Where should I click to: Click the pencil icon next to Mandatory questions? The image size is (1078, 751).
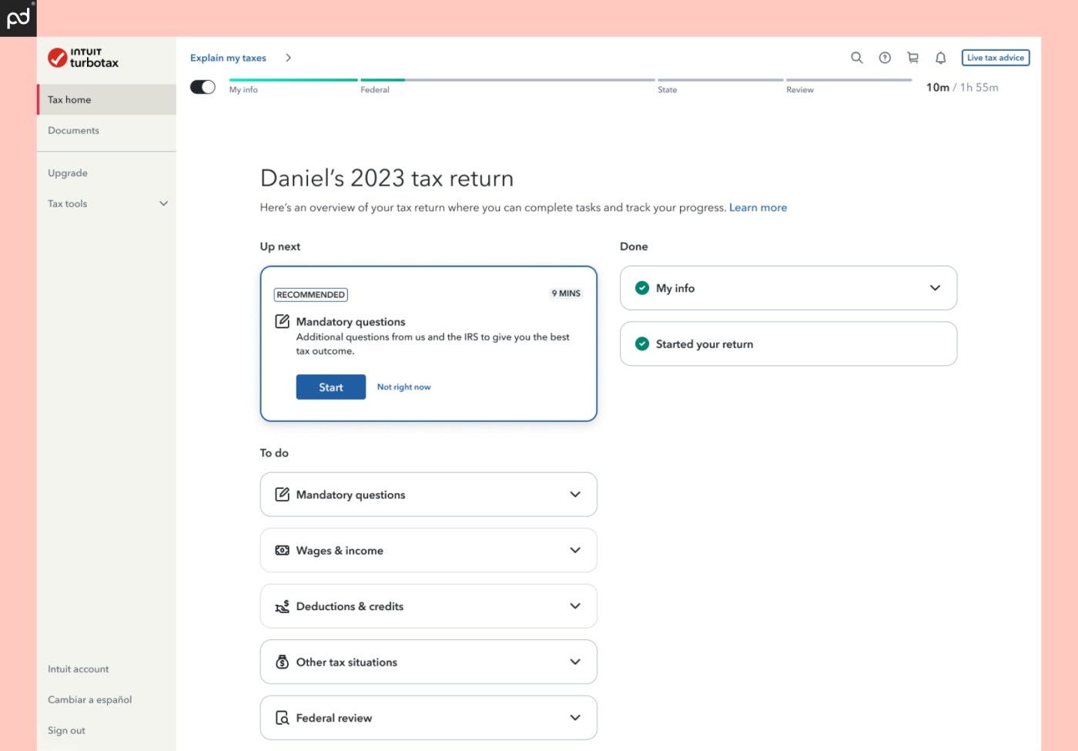(282, 494)
